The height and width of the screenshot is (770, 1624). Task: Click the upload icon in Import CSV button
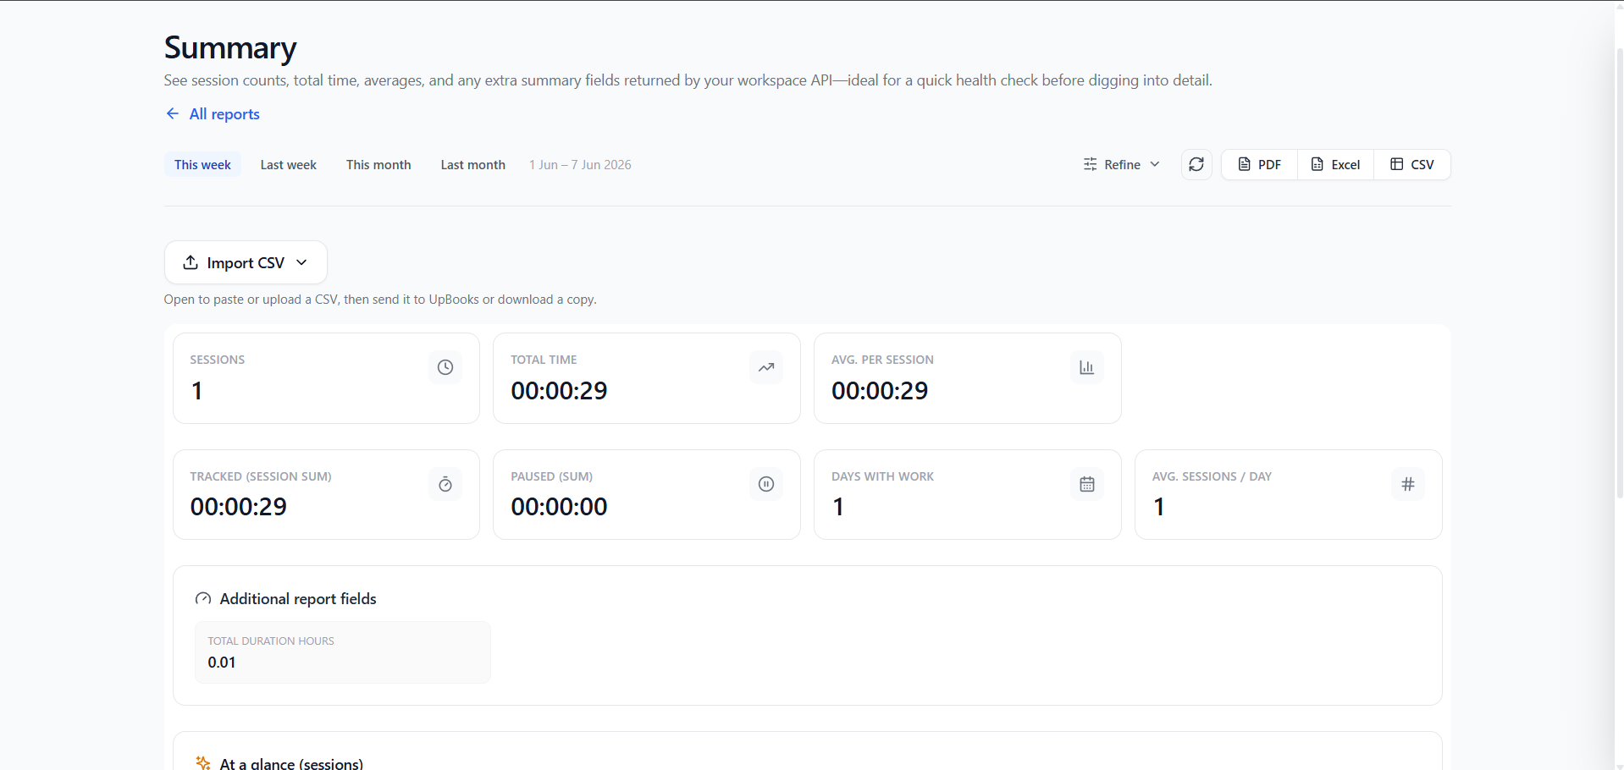tap(191, 262)
